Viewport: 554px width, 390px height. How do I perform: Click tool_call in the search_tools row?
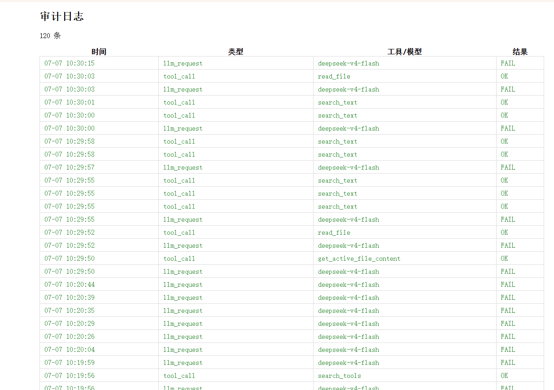tap(179, 376)
